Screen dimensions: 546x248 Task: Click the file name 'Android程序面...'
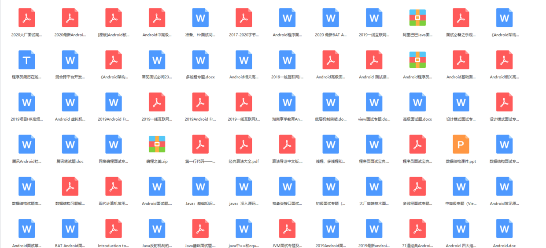click(x=287, y=35)
